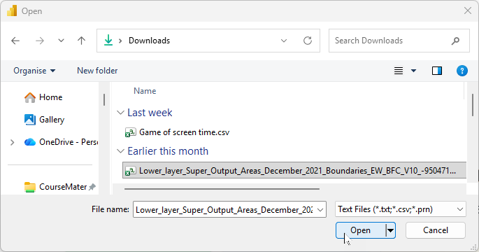The image size is (479, 252).
Task: Go up one folder level
Action: (81, 41)
